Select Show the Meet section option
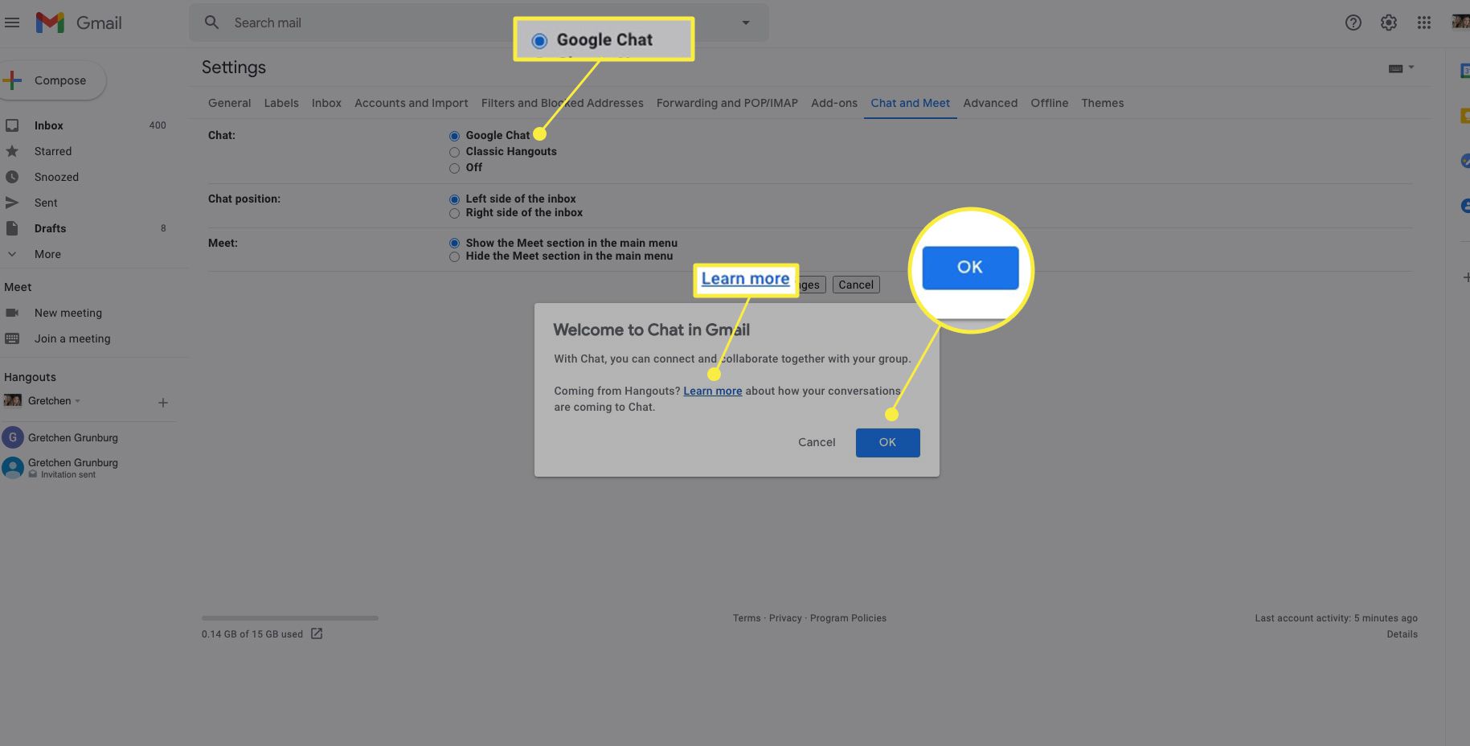The width and height of the screenshot is (1470, 746). pos(454,243)
